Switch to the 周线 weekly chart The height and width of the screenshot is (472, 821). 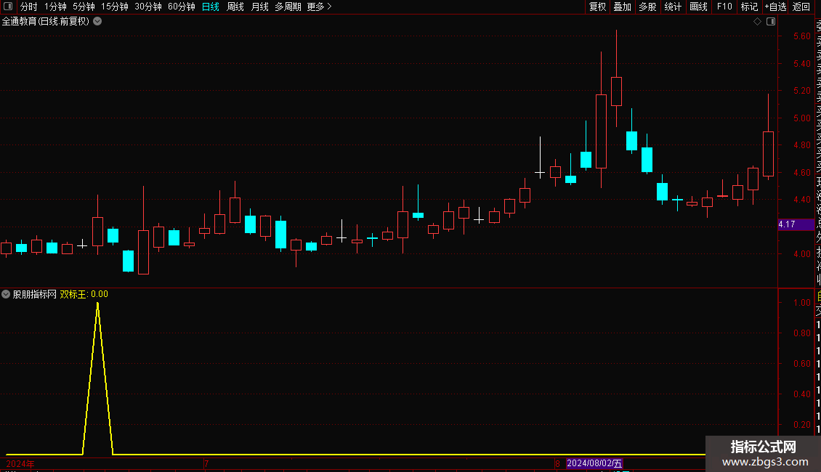coord(235,7)
